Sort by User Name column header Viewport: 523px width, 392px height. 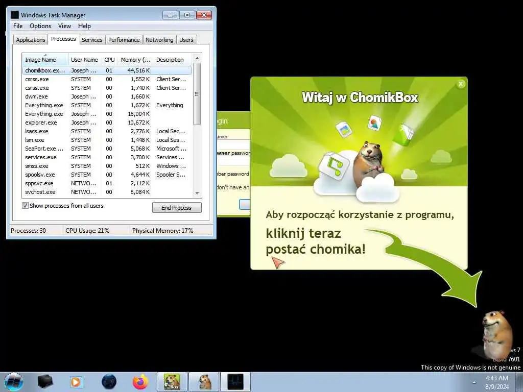point(84,60)
